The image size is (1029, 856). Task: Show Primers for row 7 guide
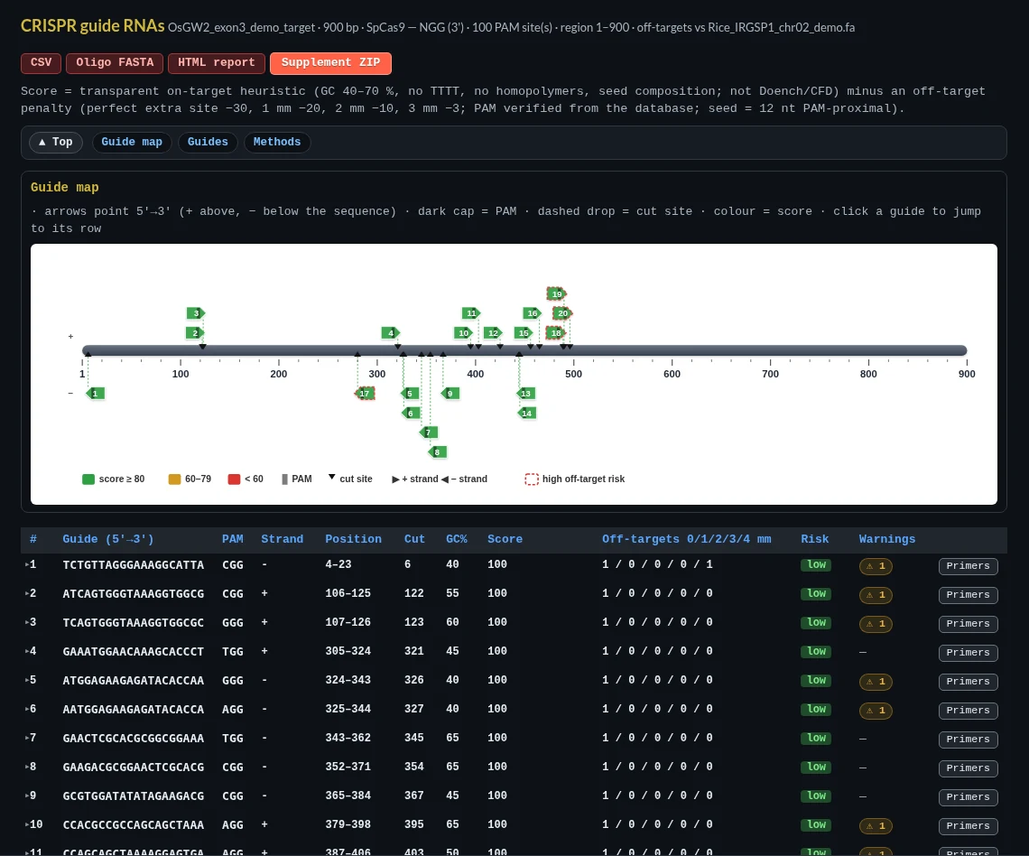point(968,740)
